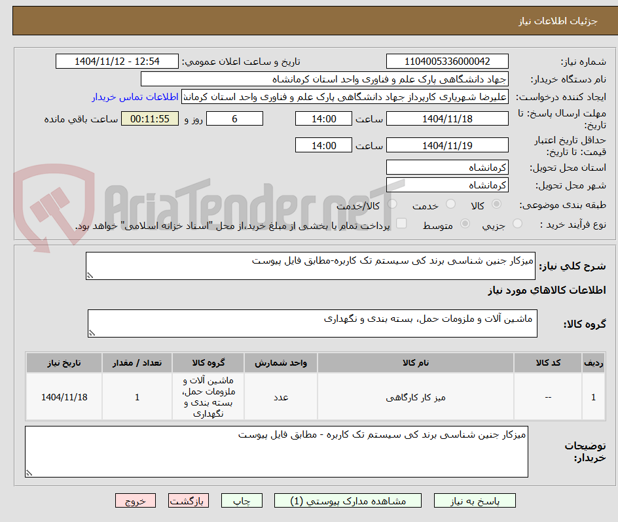Toggle the اسناد خزانه اسلامی payment checkbox
The image size is (618, 522).
401,223
